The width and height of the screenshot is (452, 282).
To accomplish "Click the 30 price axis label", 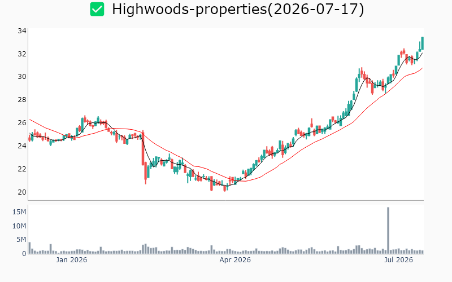I will pos(22,77).
